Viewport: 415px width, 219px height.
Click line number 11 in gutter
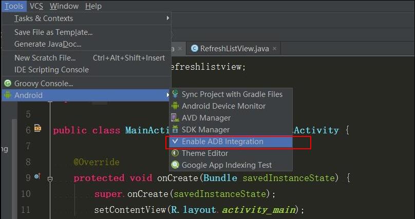pyautogui.click(x=26, y=210)
